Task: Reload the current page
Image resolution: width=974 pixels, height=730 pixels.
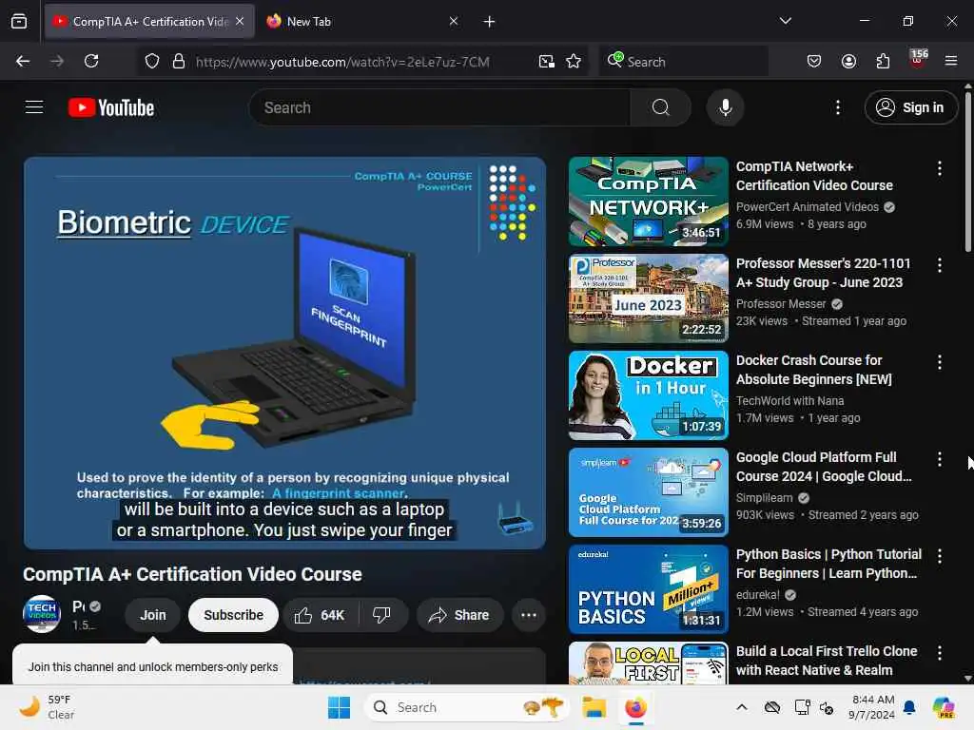Action: click(x=91, y=61)
